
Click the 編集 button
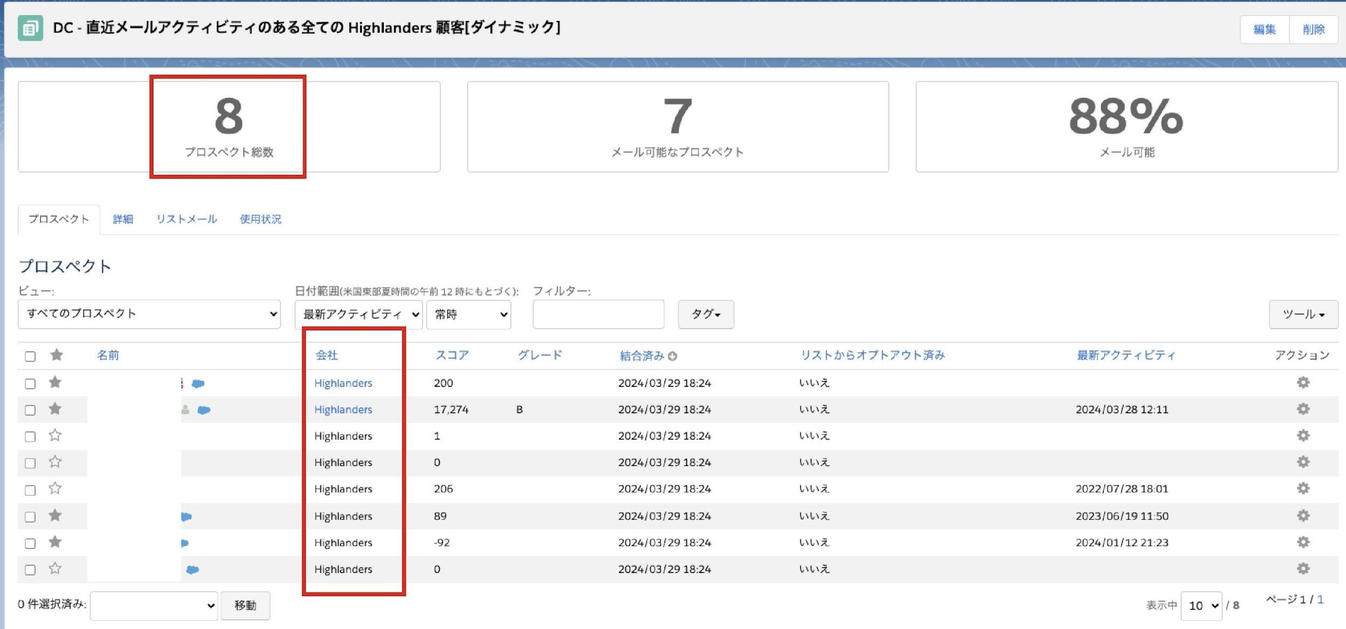pyautogui.click(x=1264, y=30)
